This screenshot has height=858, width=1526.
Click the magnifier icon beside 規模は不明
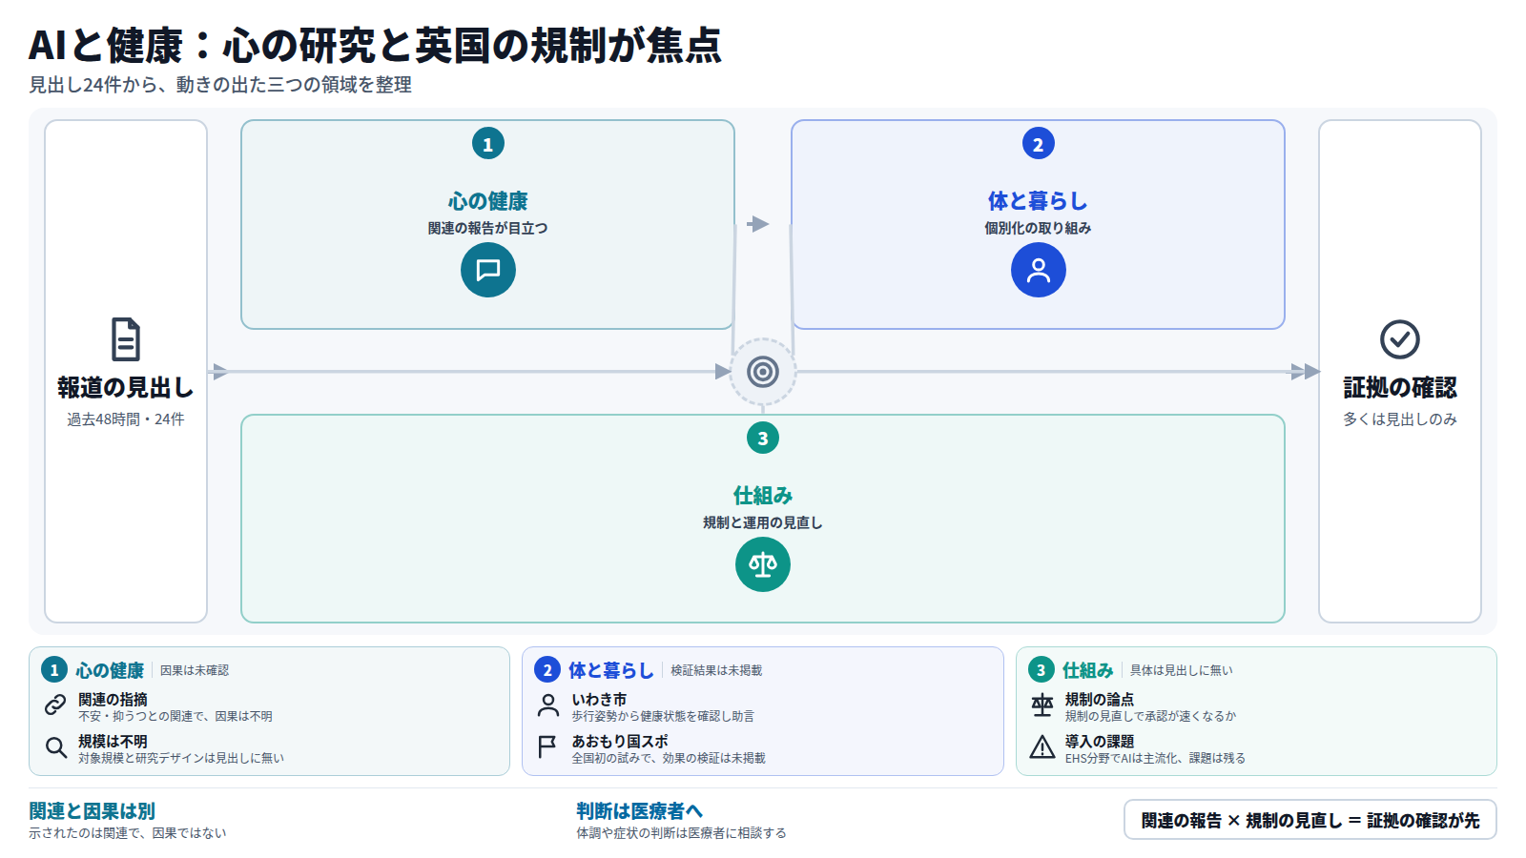click(55, 747)
